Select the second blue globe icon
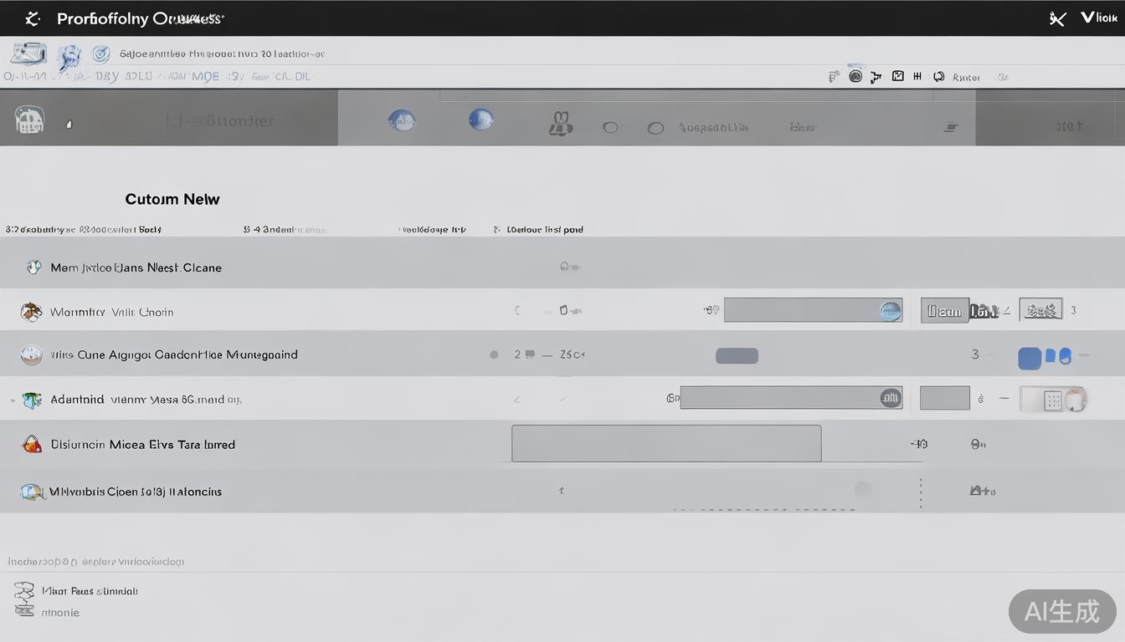Image resolution: width=1125 pixels, height=642 pixels. (480, 120)
